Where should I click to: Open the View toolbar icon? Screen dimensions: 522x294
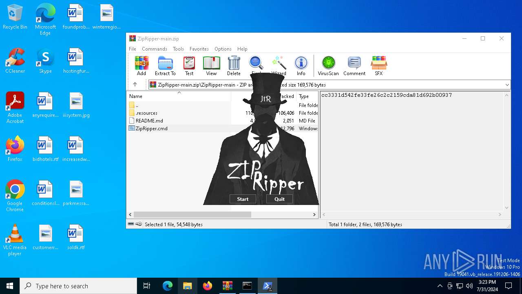(211, 66)
